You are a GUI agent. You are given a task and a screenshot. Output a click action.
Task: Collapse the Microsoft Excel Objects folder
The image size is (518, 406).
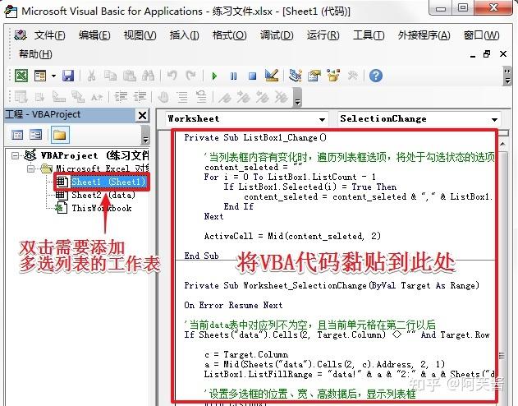(30, 168)
